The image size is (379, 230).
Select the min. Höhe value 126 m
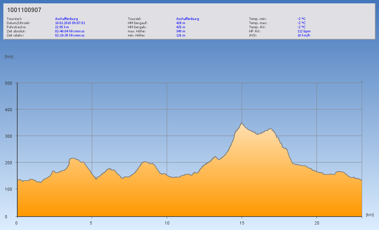pos(181,35)
